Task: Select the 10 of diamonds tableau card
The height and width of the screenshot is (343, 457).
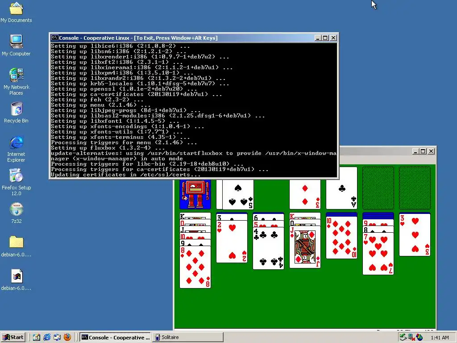Action: click(x=341, y=238)
